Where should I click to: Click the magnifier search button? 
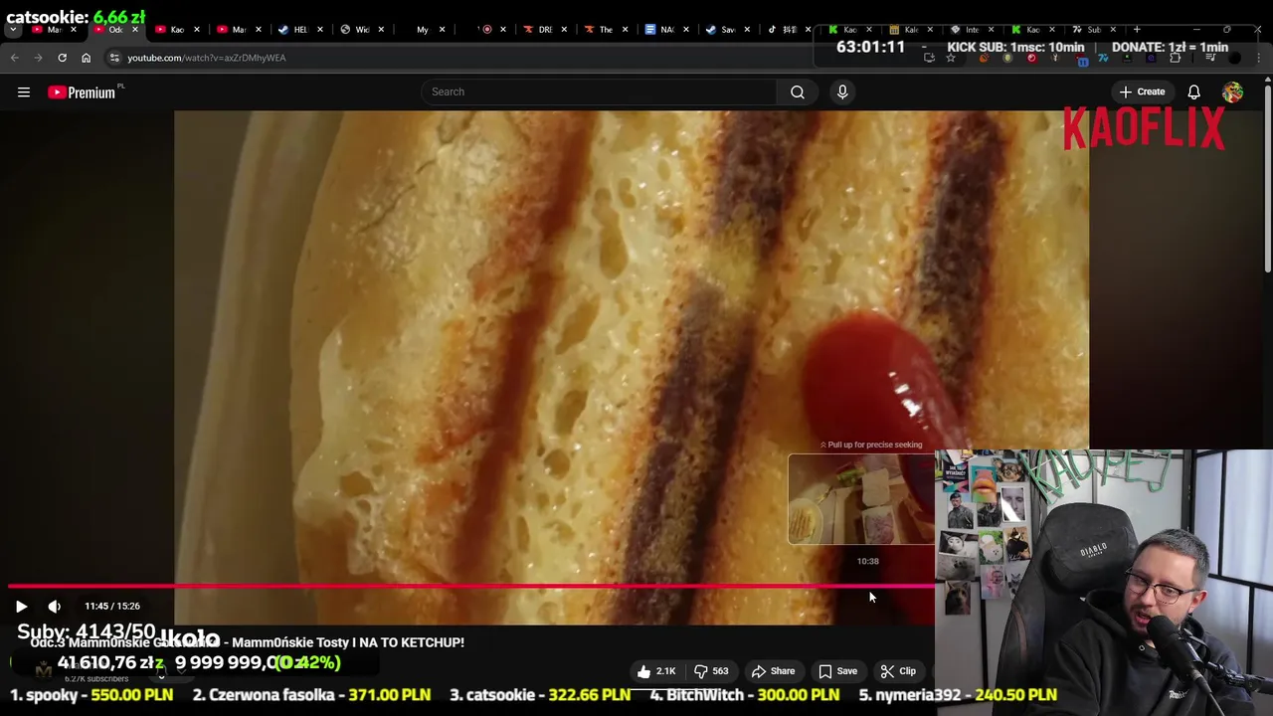pyautogui.click(x=798, y=92)
